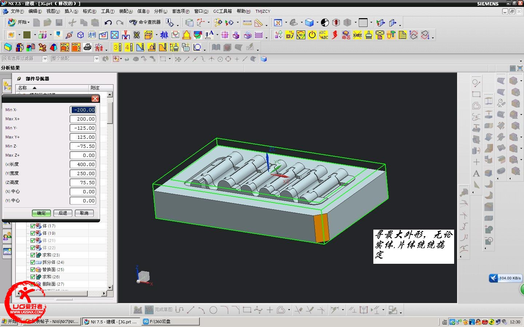This screenshot has width=524, height=327.
Task: Click the blue 排 arrangement icon
Action: point(164,35)
